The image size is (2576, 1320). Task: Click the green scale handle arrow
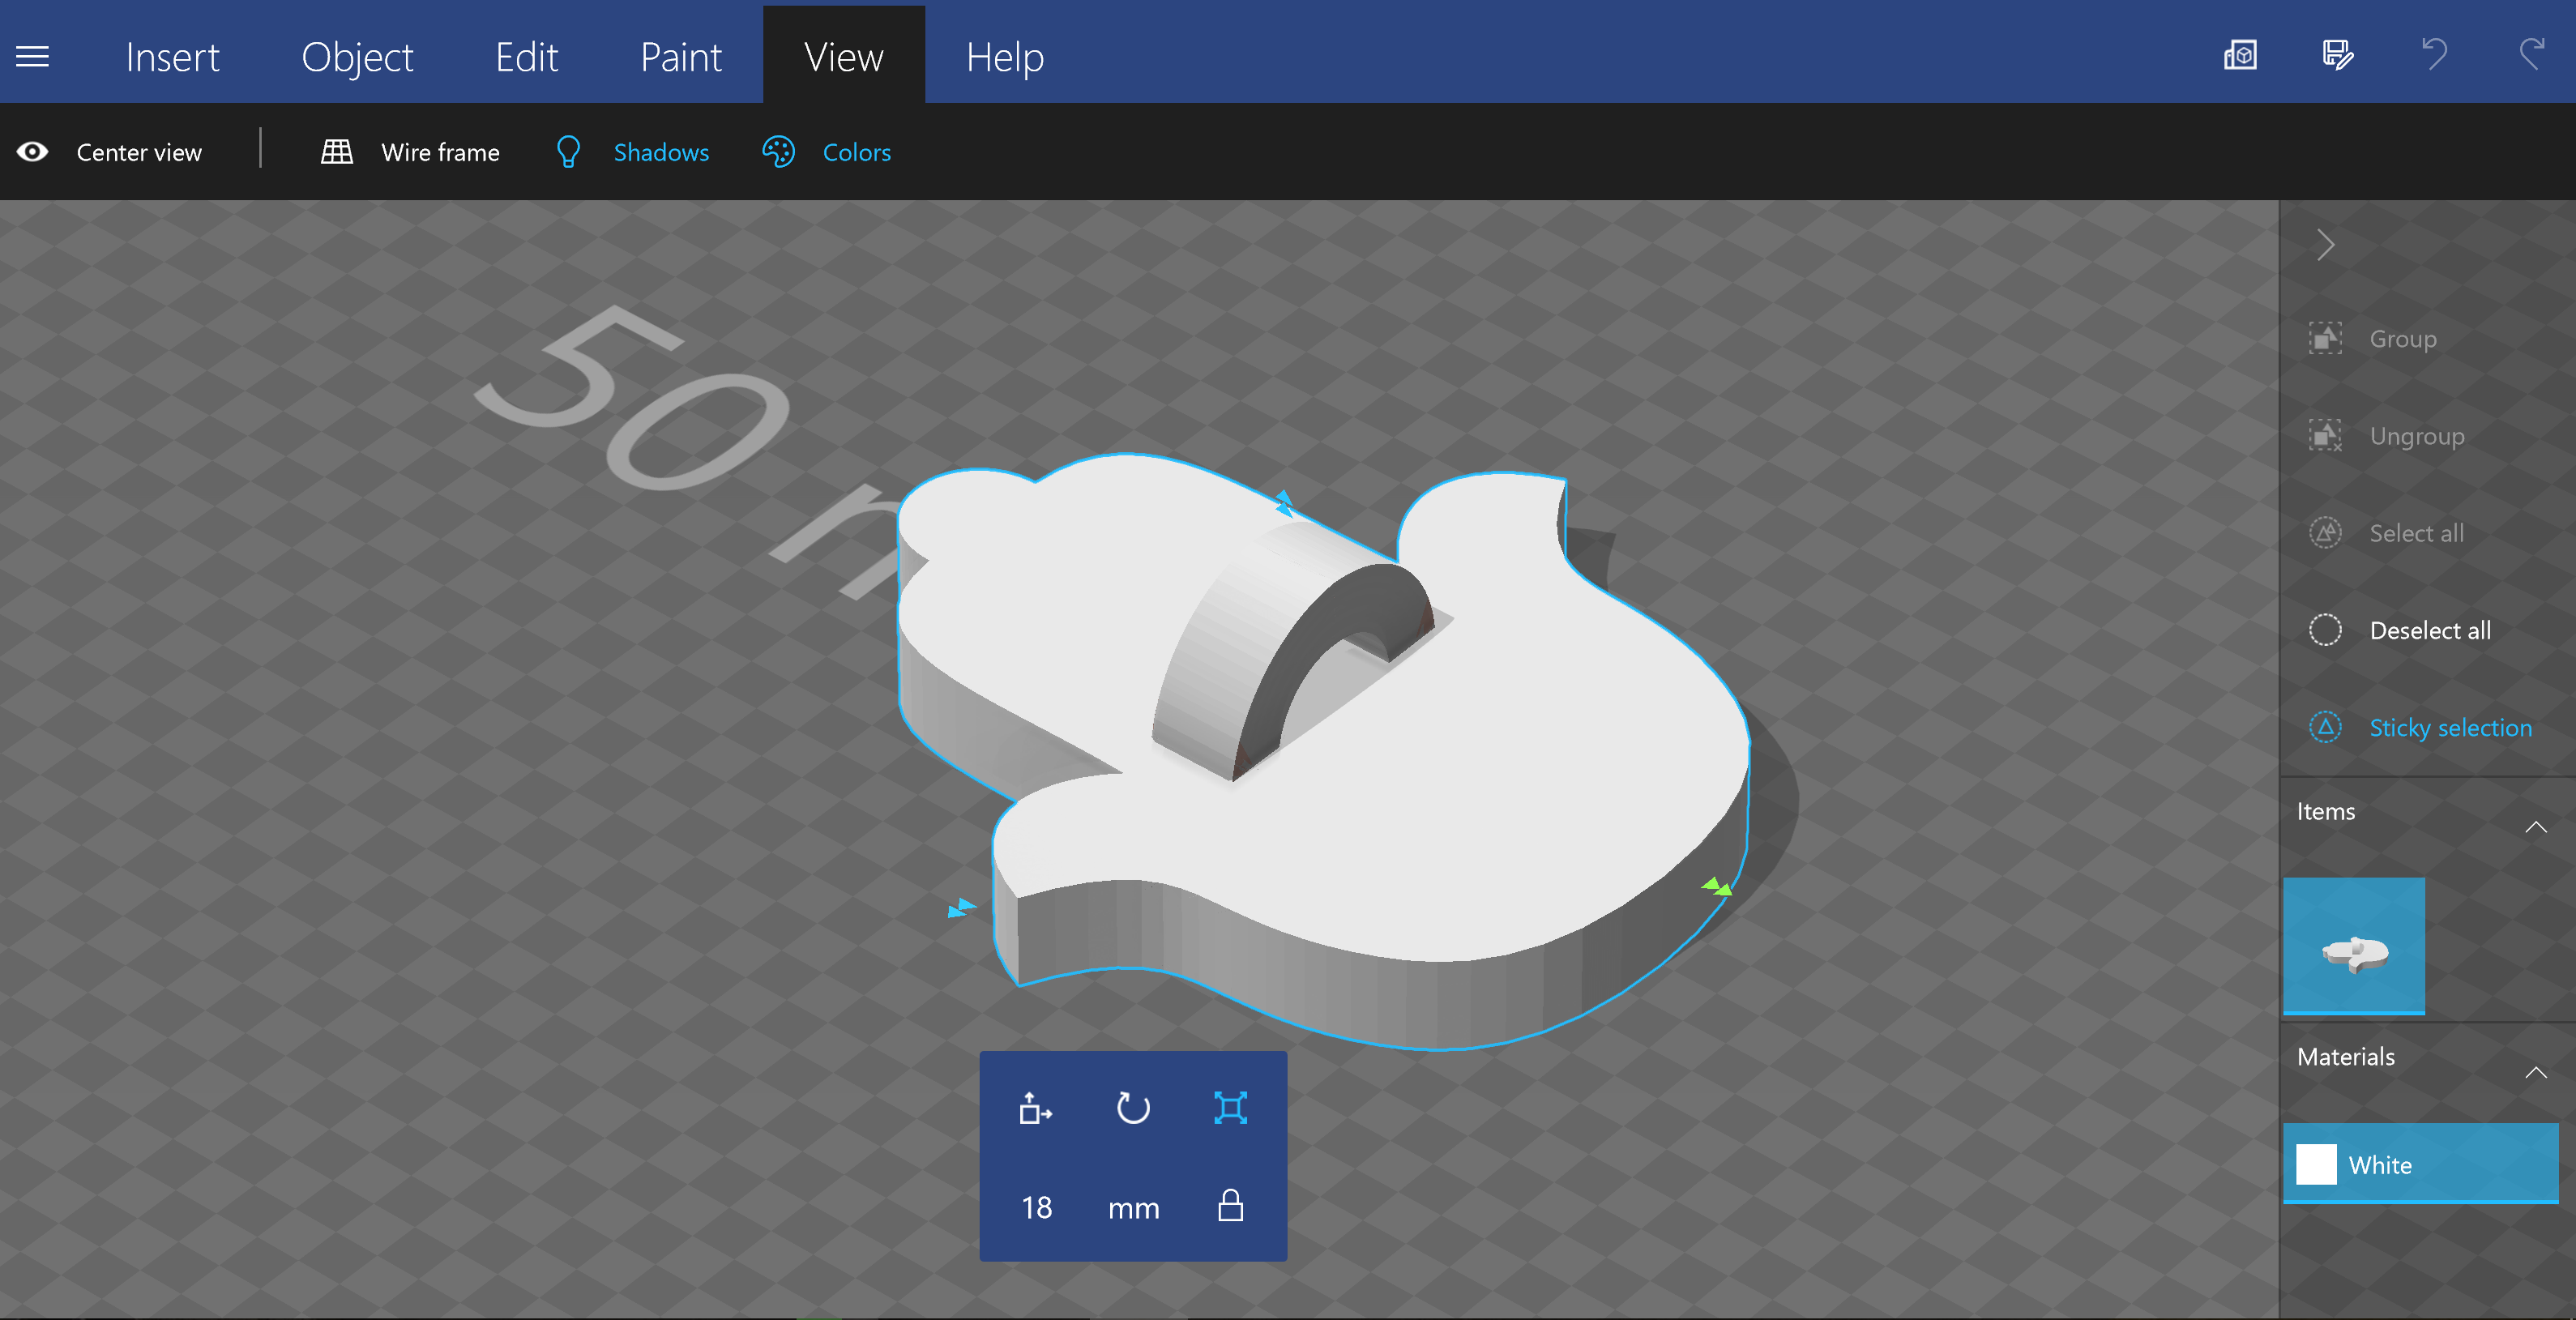pos(1717,886)
